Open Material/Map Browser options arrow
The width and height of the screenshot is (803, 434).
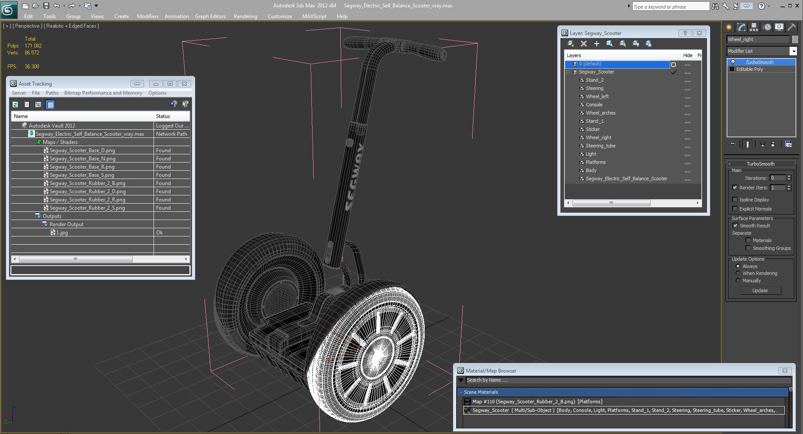coord(461,380)
